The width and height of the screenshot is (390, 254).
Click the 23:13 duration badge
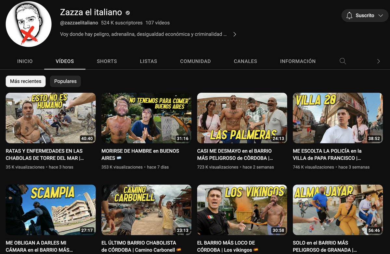click(183, 230)
